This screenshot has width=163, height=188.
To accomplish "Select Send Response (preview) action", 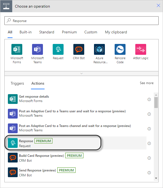I will point(77,172).
